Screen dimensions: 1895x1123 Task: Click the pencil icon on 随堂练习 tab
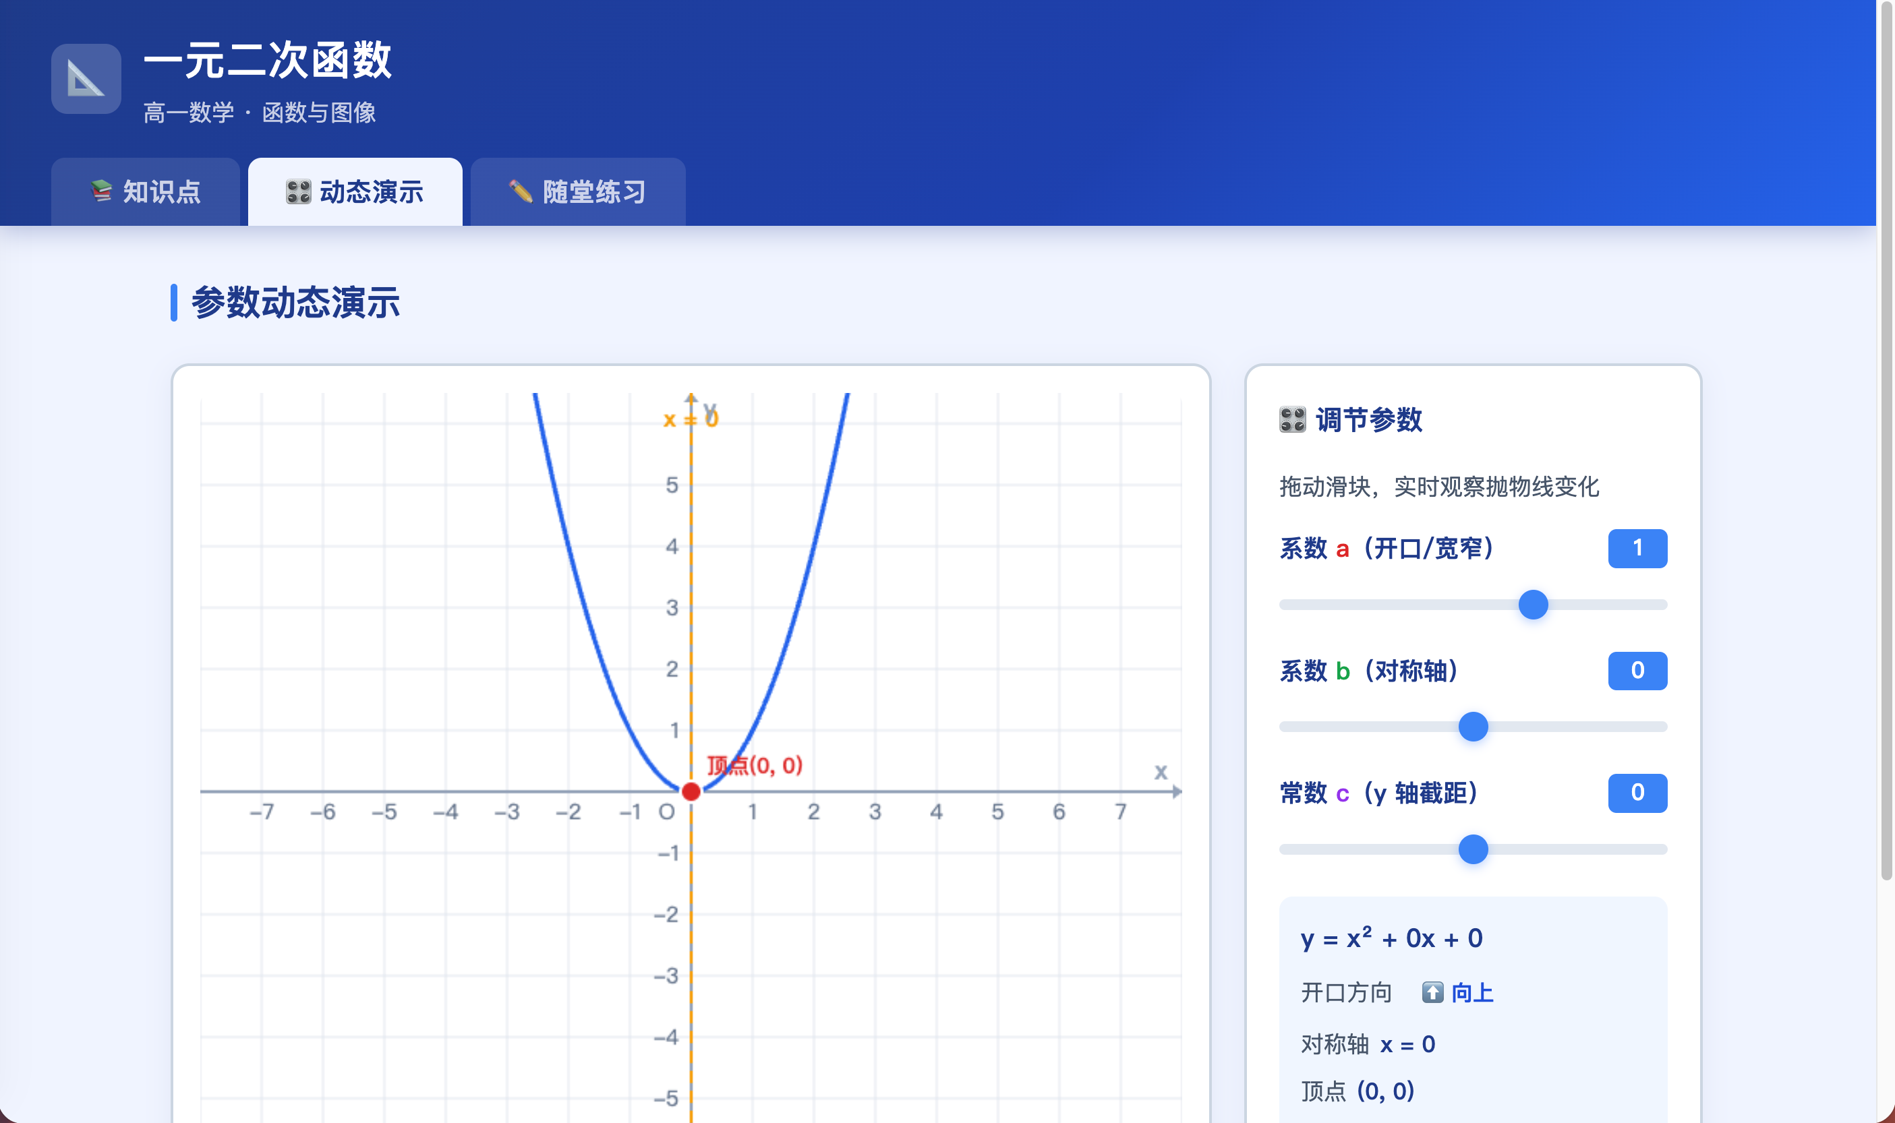pyautogui.click(x=521, y=191)
